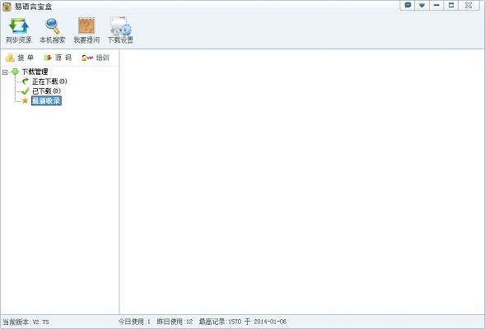Open 下载设置 download settings icon

pyautogui.click(x=120, y=25)
